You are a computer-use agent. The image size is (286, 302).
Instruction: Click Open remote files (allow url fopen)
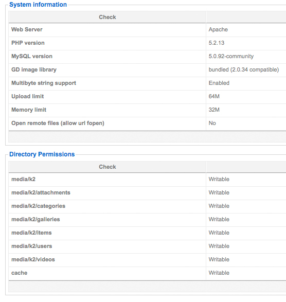tap(58, 123)
